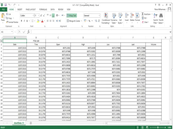Align text to the right

(x=53, y=21)
